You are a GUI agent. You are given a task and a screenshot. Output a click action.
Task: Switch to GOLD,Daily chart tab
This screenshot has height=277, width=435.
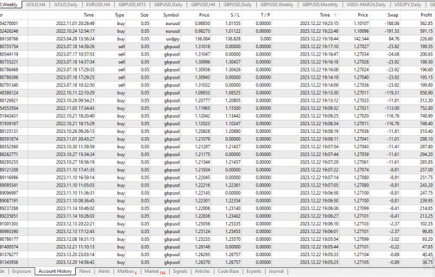pyautogui.click(x=65, y=5)
